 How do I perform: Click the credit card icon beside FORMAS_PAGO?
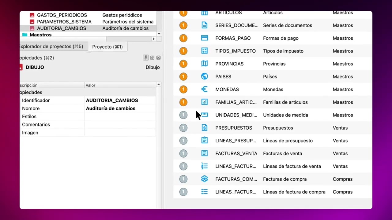204,38
